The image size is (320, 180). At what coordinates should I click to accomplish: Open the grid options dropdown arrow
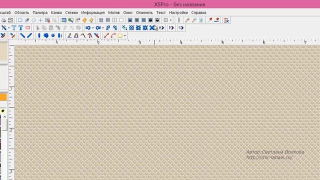tap(170, 20)
